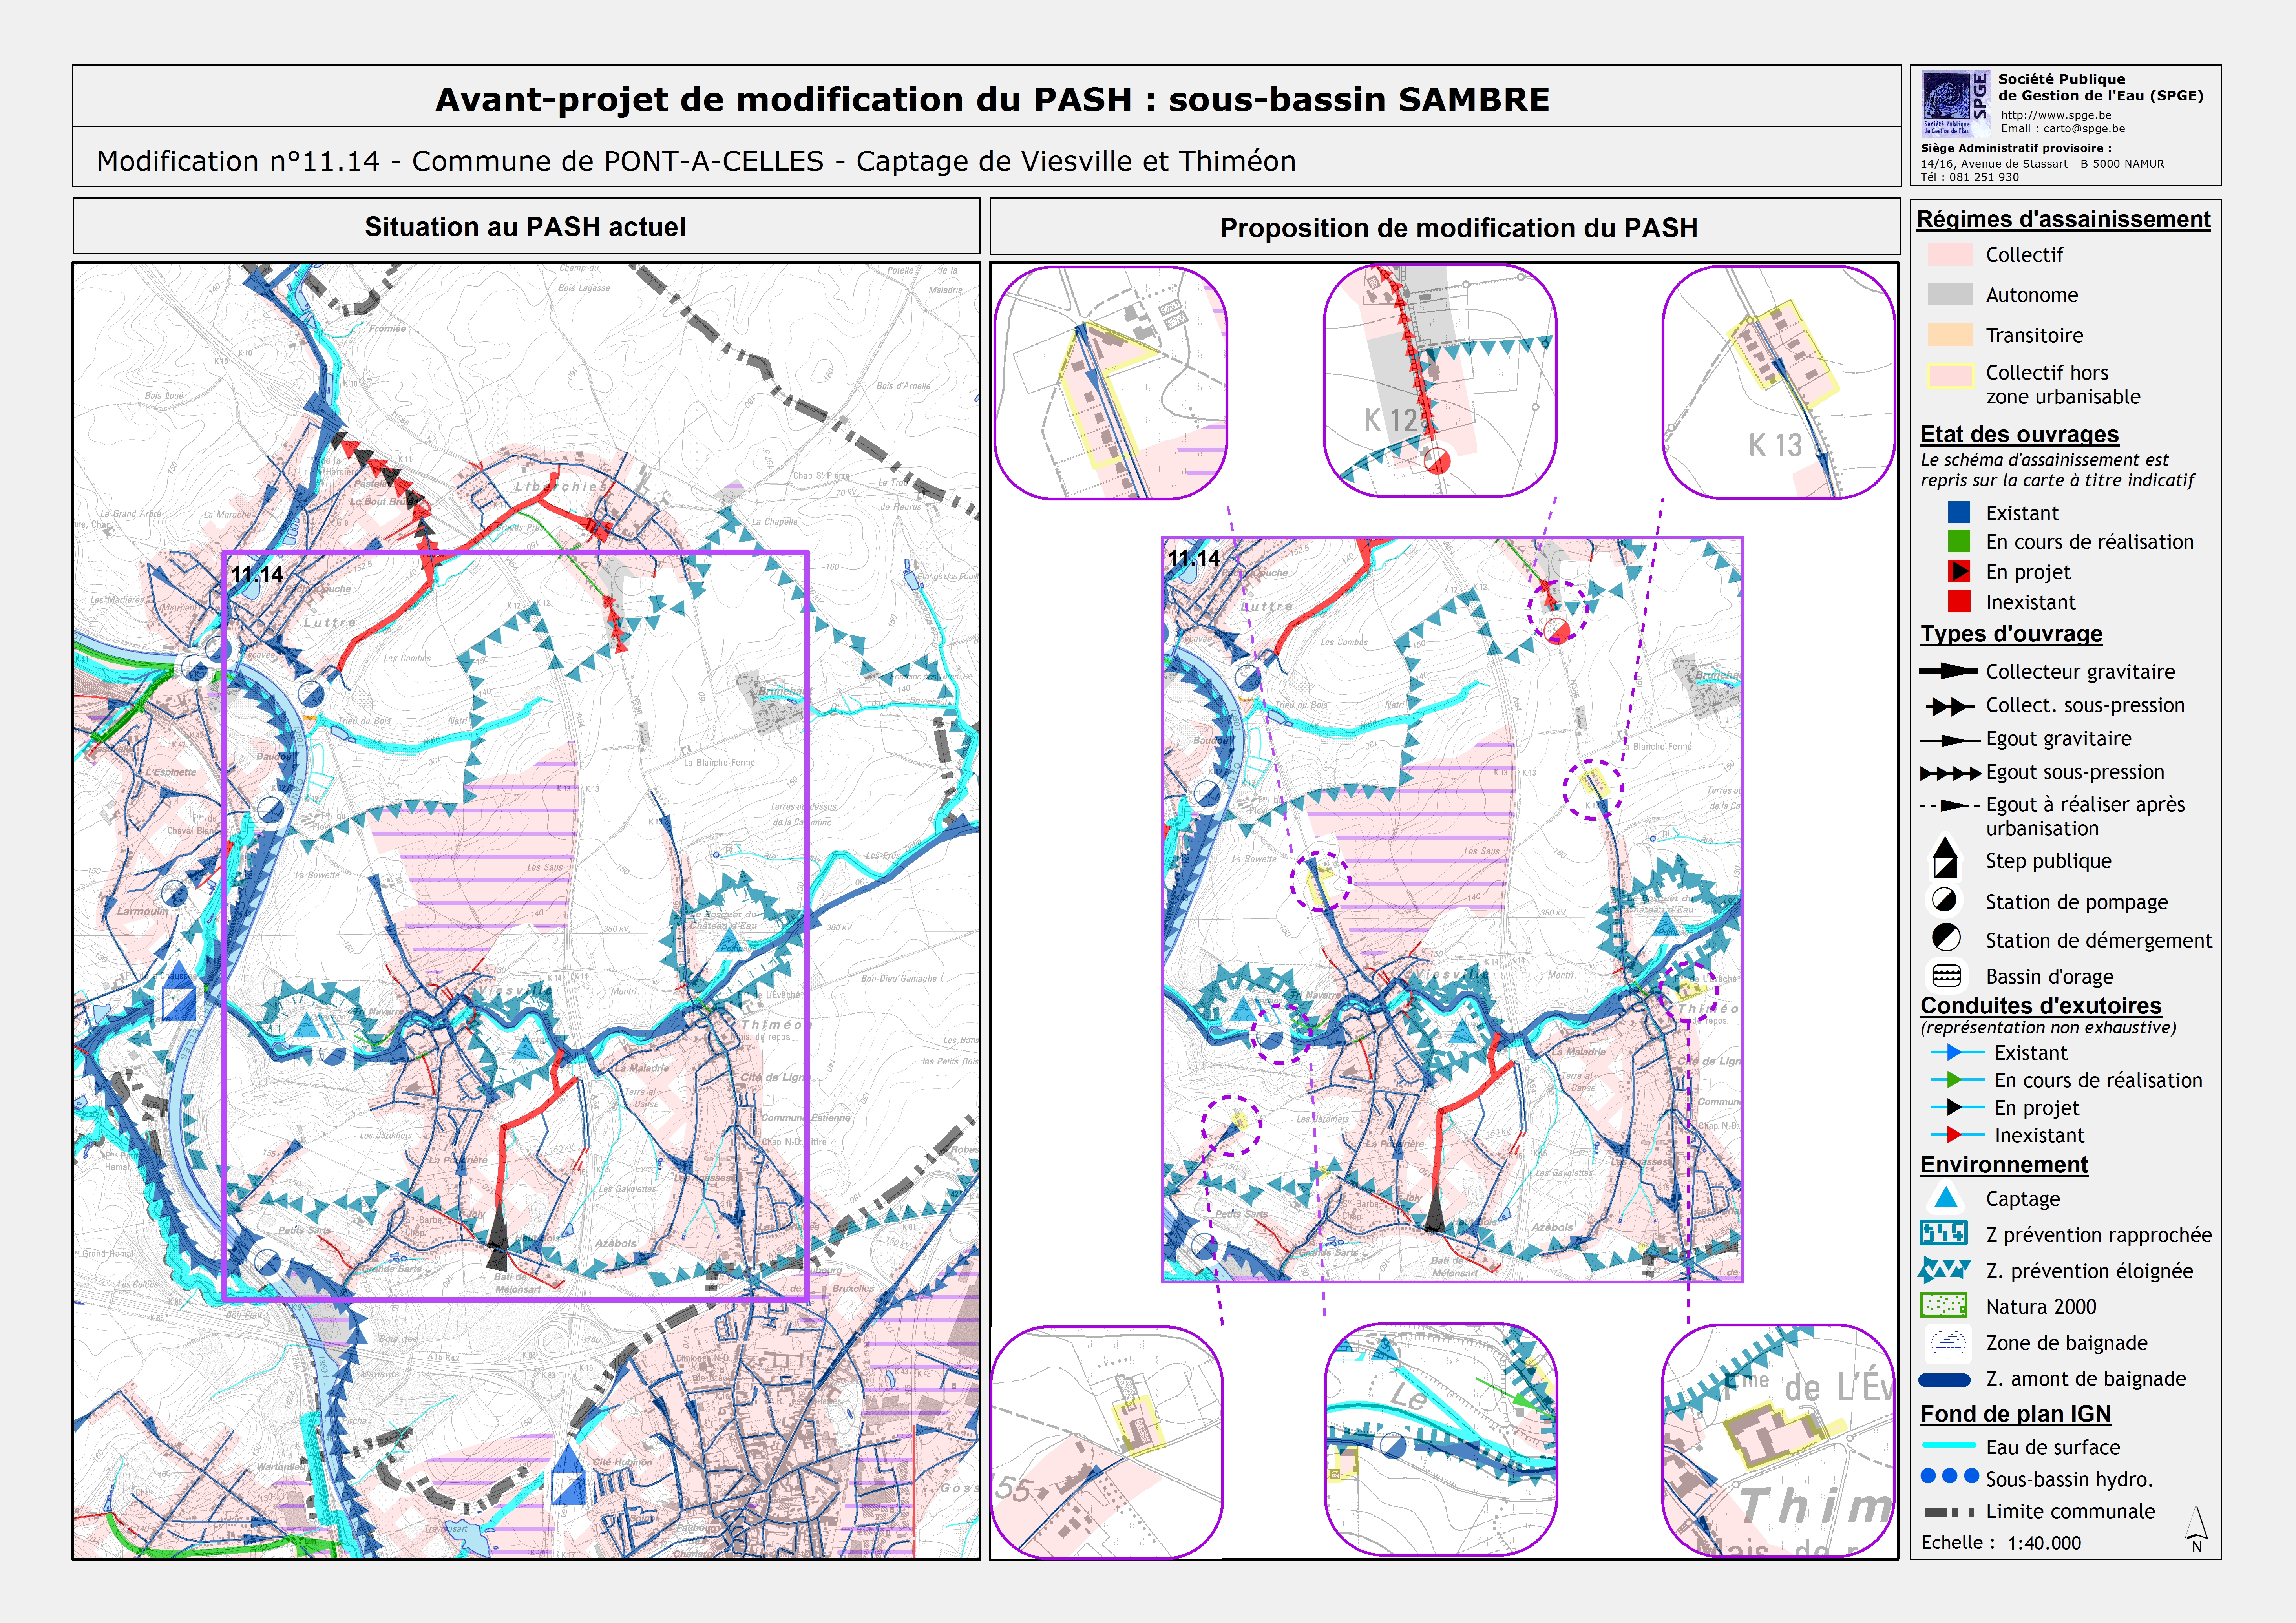2296x1623 pixels.
Task: Click the 11.14 label on the left map
Action: tap(257, 574)
